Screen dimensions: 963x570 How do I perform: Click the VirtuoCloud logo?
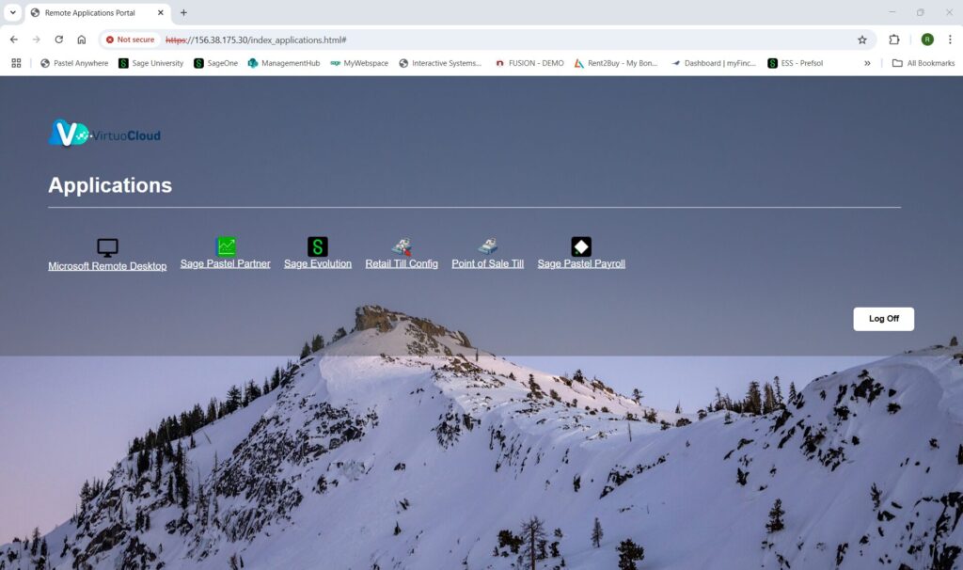[104, 134]
